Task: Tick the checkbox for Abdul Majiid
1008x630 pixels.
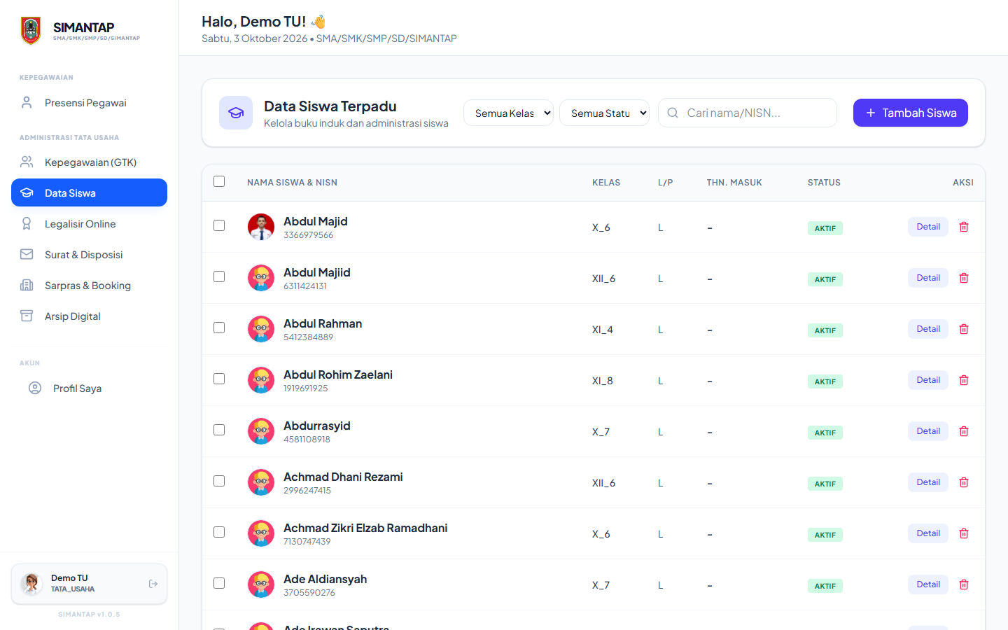Action: point(219,276)
